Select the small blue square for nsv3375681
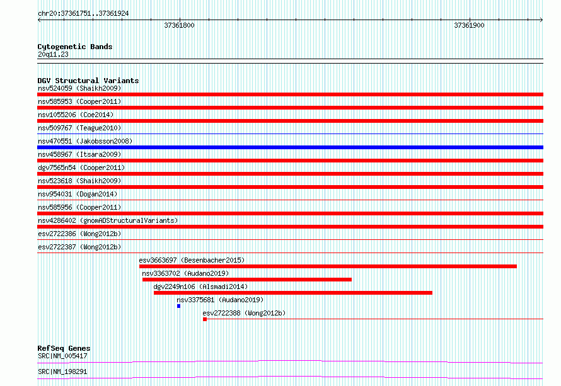 click(178, 306)
